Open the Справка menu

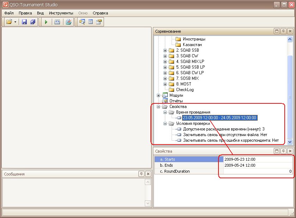[100, 13]
